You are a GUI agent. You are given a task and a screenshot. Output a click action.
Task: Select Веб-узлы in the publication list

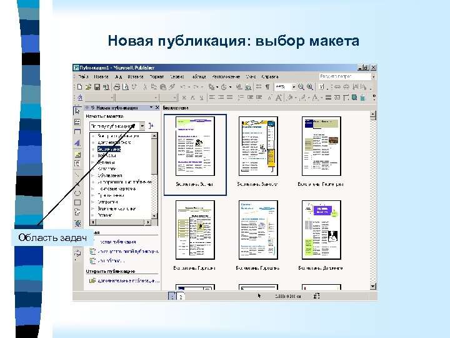[107, 156]
